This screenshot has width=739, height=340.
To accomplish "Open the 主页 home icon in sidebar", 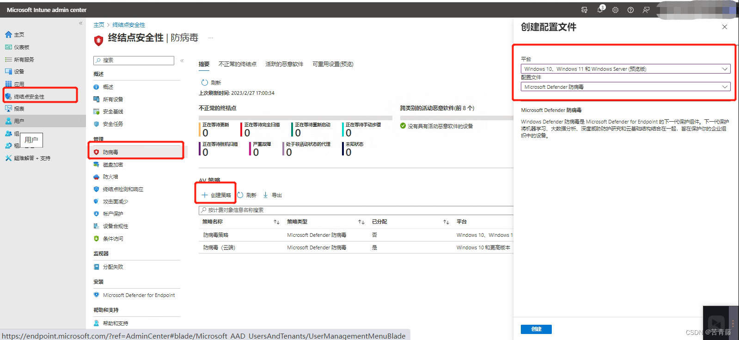I will pyautogui.click(x=8, y=35).
